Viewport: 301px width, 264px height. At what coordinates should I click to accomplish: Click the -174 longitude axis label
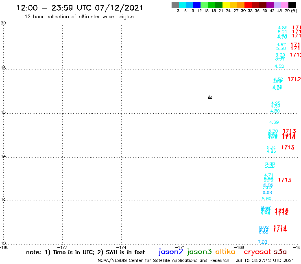121,247
